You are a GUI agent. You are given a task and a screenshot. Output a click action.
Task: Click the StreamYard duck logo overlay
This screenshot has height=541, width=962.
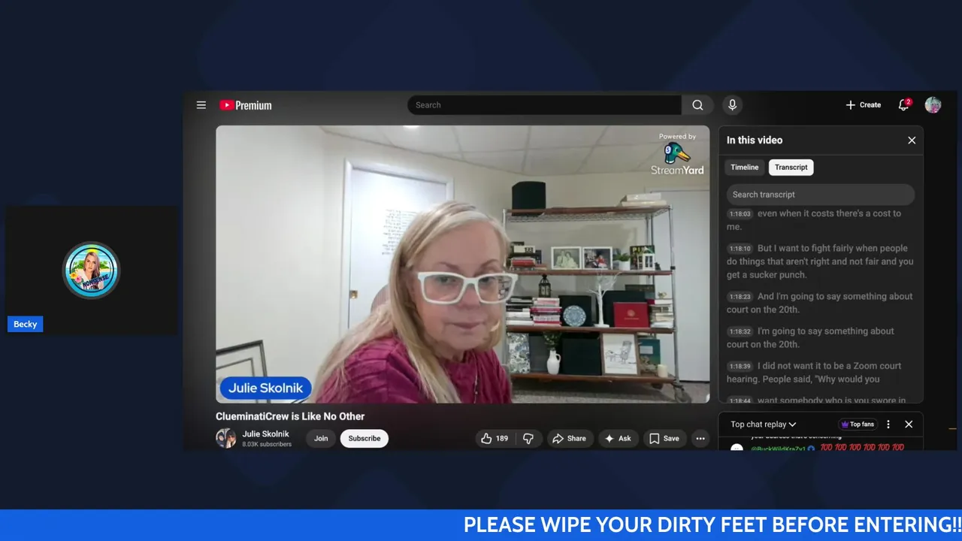[x=677, y=155]
